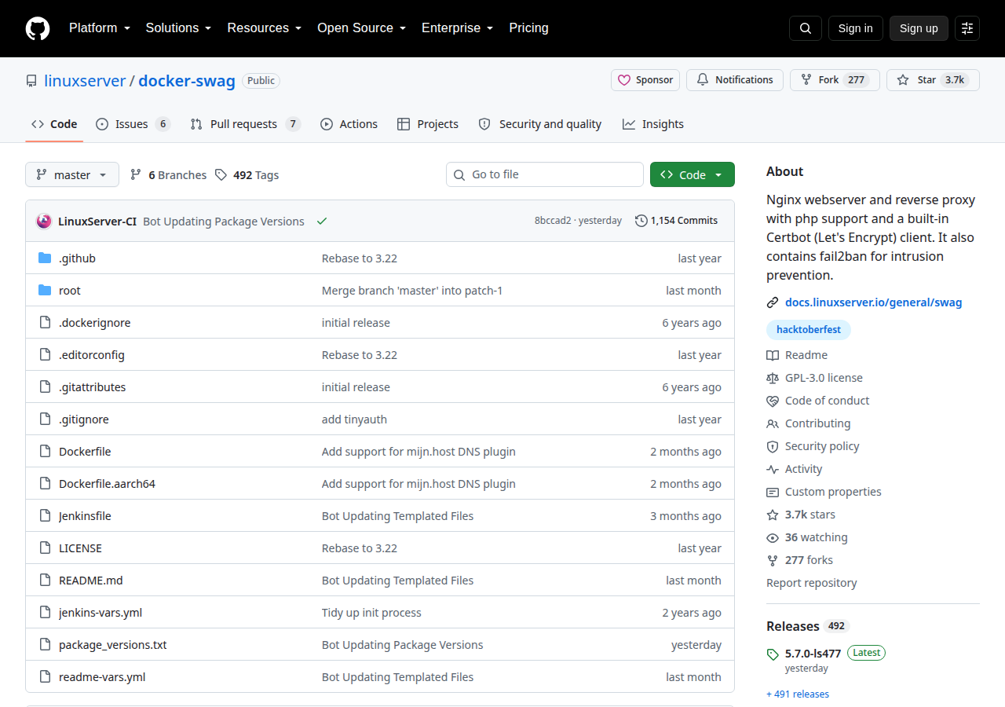Open the .github folder
This screenshot has height=707, width=1005.
coord(77,258)
